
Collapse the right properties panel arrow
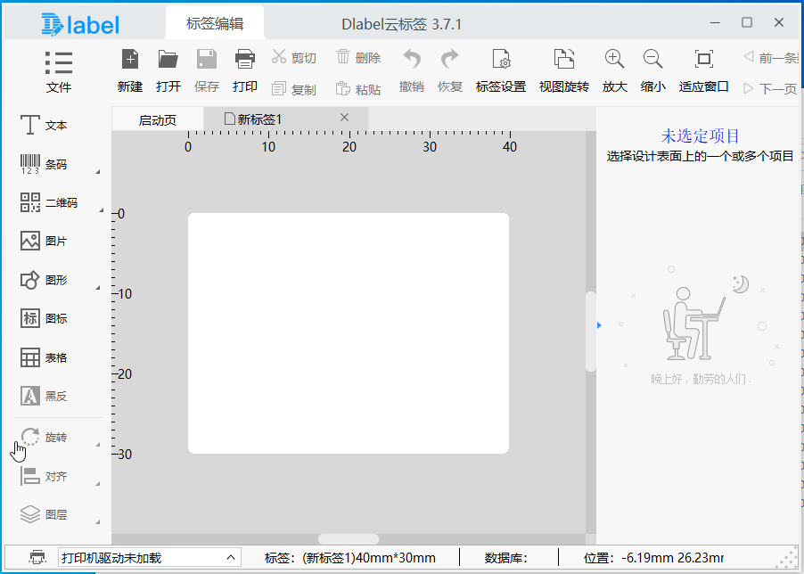[599, 325]
